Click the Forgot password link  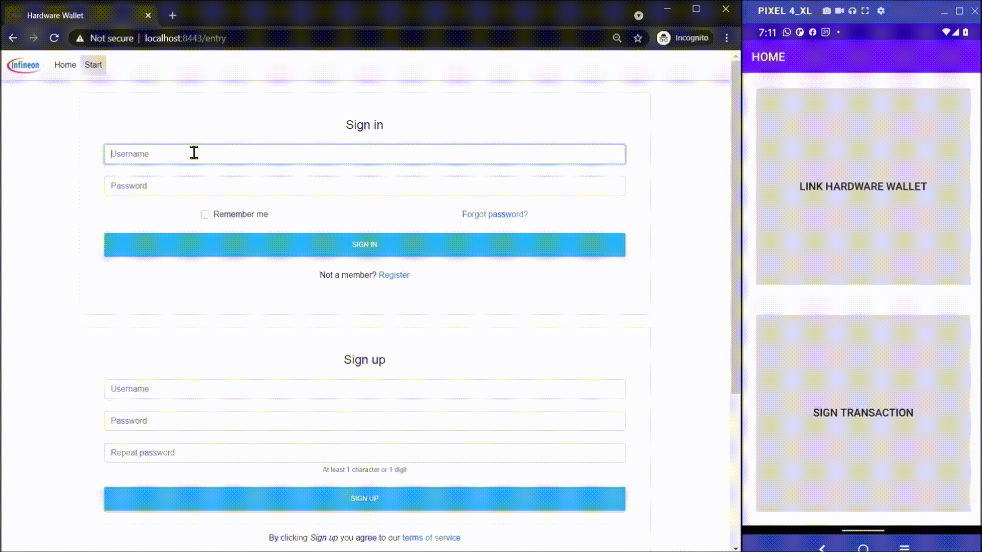click(x=495, y=214)
